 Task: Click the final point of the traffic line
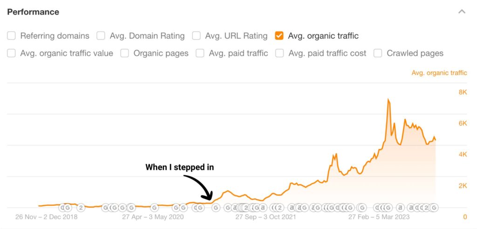click(436, 140)
